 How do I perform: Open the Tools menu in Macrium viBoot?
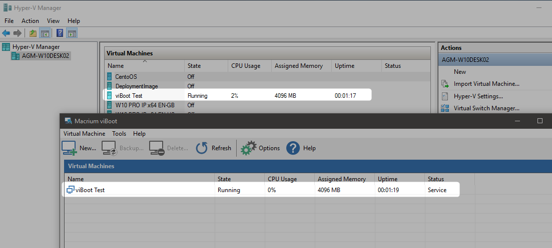point(119,134)
